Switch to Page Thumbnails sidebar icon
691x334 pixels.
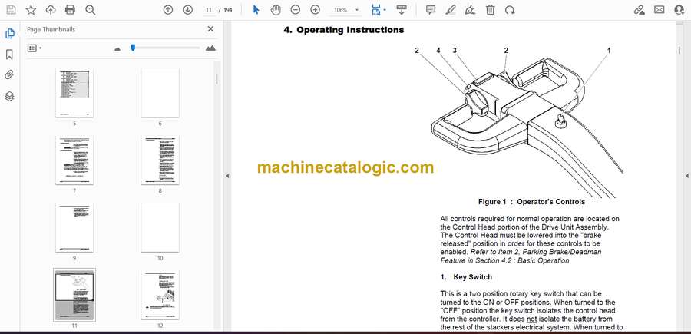click(x=9, y=34)
